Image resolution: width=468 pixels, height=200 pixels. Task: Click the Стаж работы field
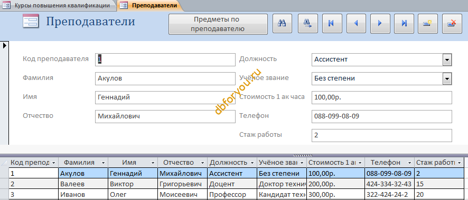tap(382, 135)
